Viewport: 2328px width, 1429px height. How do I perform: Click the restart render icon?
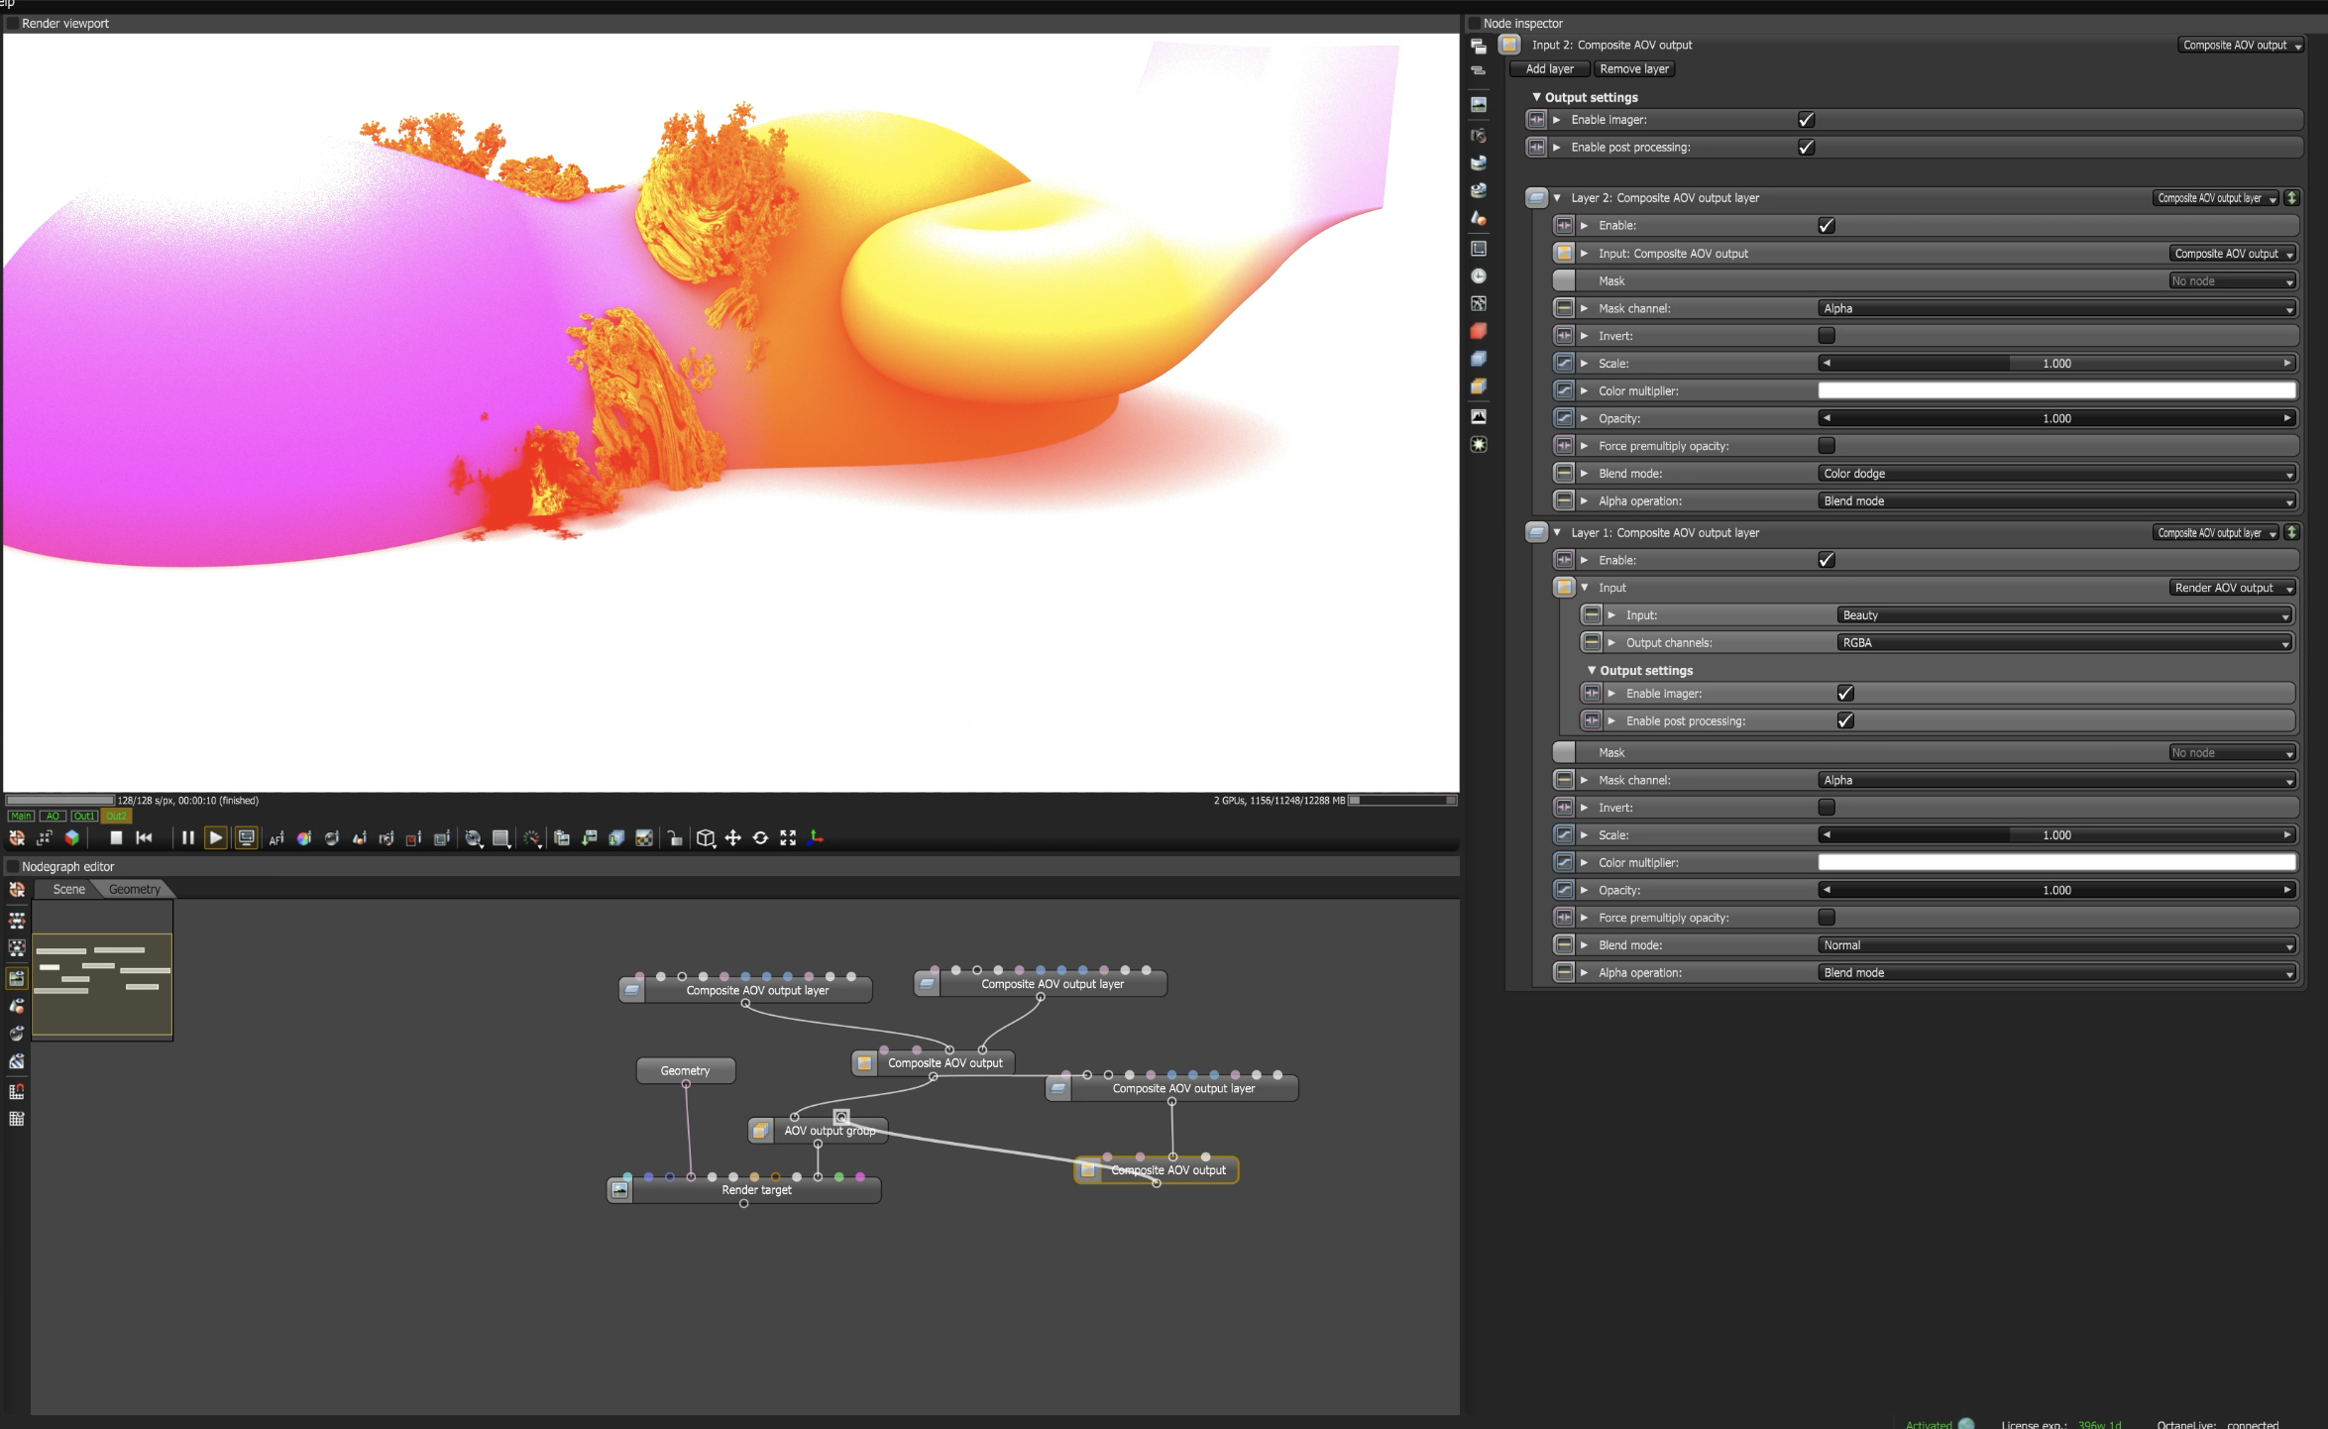[144, 838]
